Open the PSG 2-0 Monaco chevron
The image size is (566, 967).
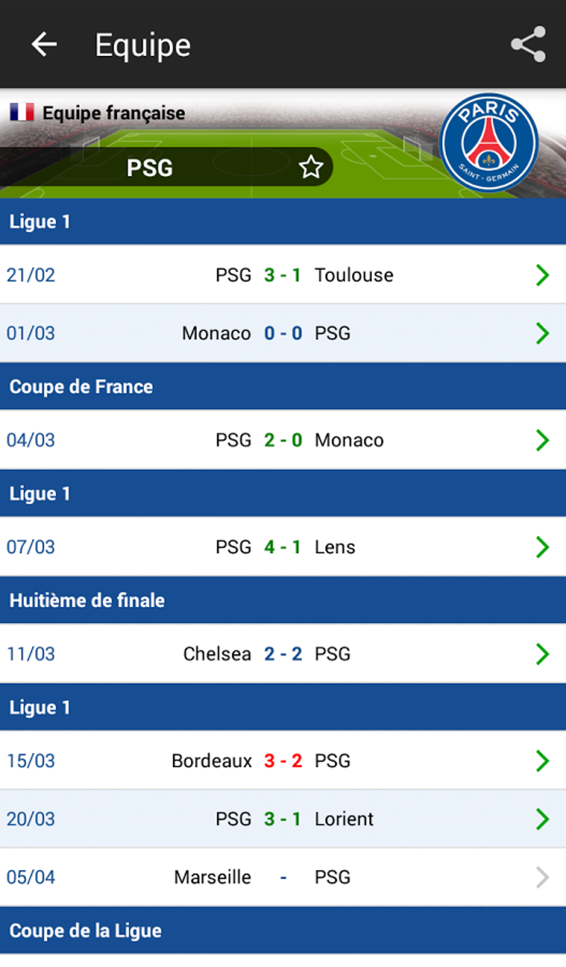coord(542,440)
